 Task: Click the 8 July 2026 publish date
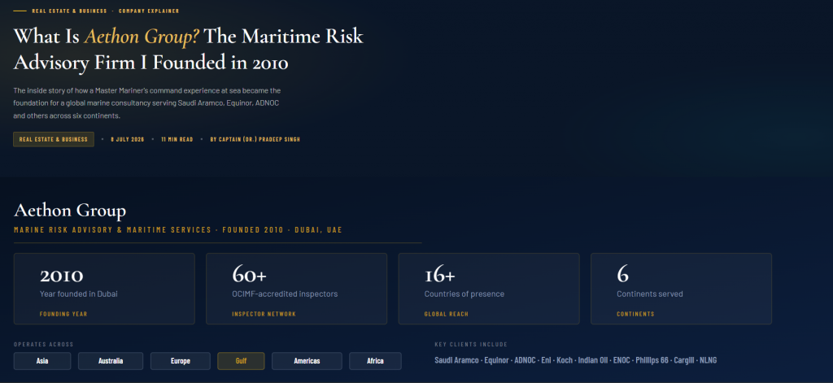[x=127, y=139]
